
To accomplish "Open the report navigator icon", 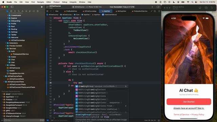I will click(38, 11).
